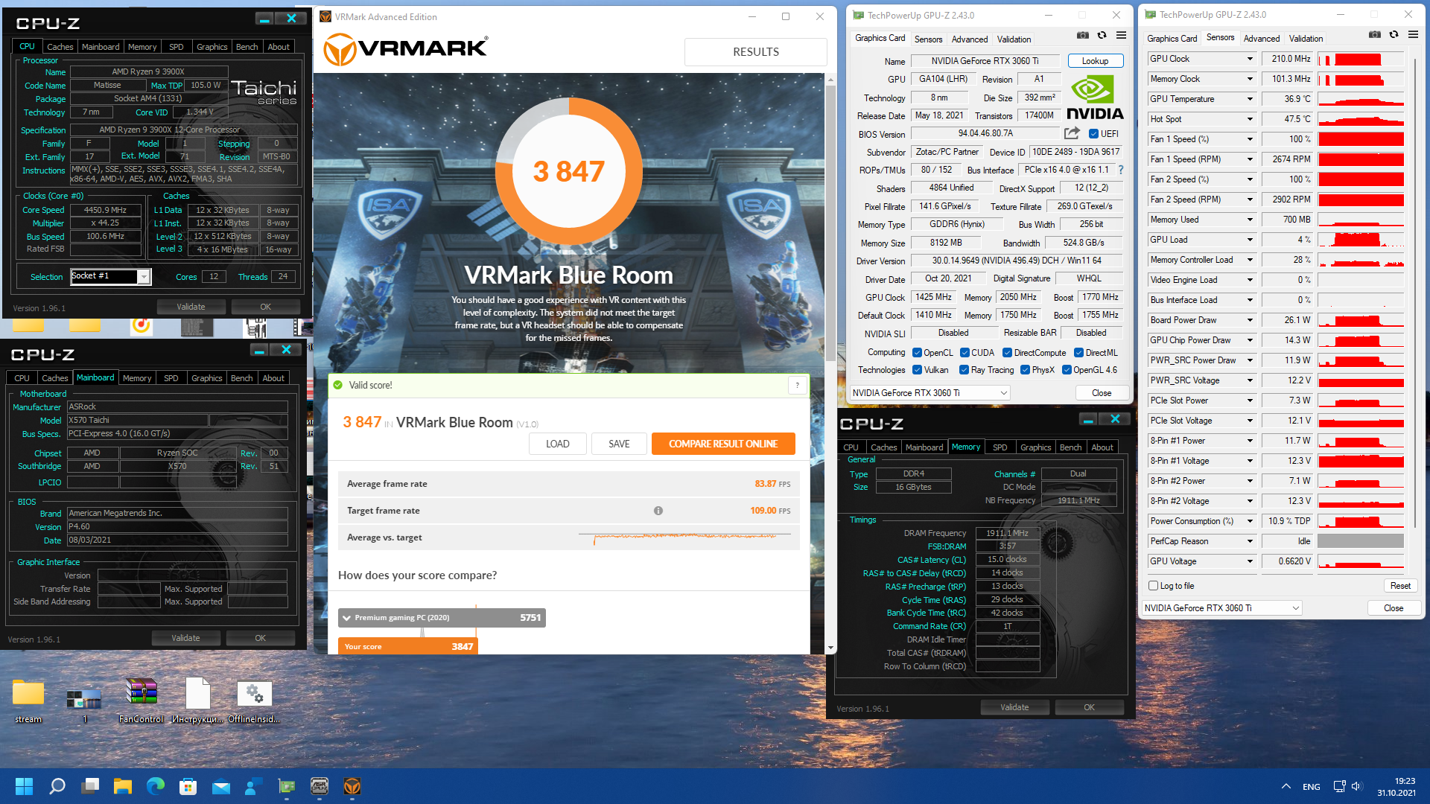This screenshot has height=804, width=1430.
Task: Open the Hot Spot sensor dropdown
Action: (x=1250, y=119)
